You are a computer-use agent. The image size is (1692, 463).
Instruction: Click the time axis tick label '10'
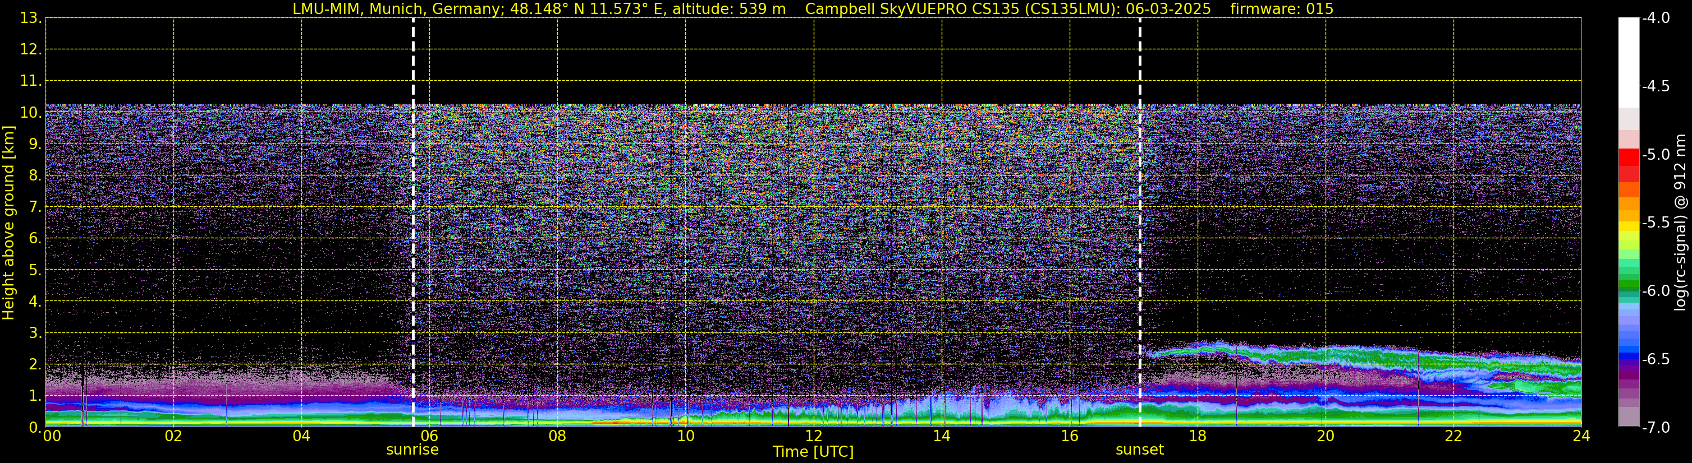tap(686, 436)
